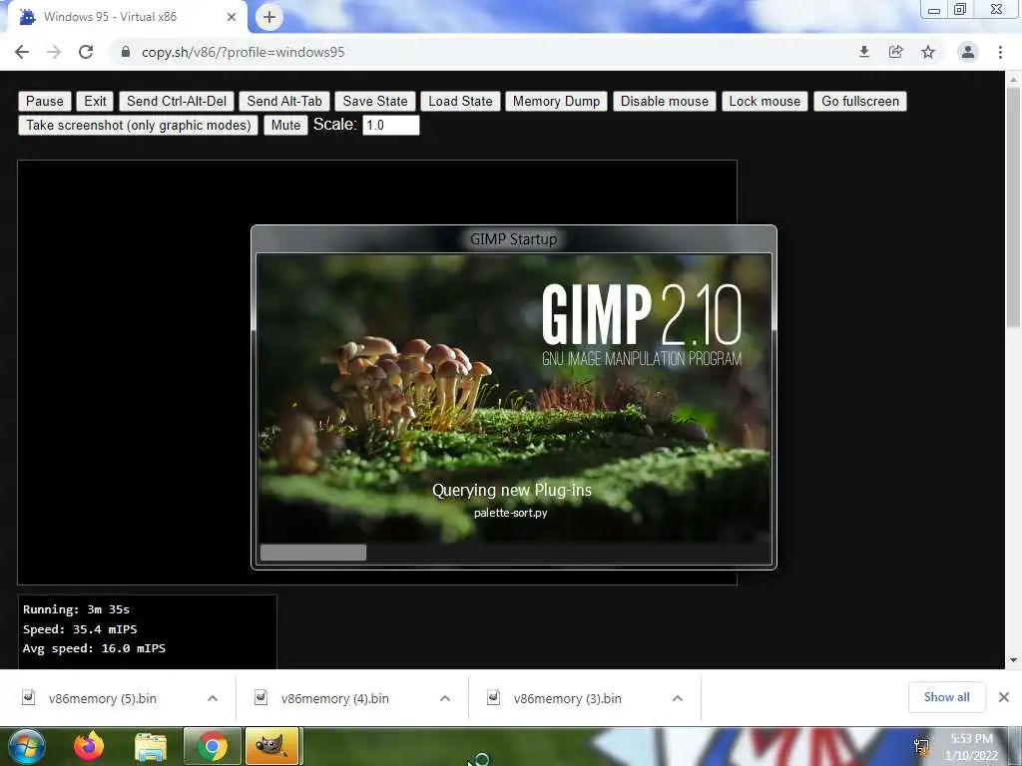
Task: Click the GIMP Startup title bar
Action: coord(514,239)
